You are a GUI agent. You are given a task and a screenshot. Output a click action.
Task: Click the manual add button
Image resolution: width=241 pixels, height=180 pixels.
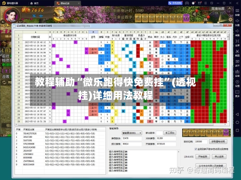(170, 133)
